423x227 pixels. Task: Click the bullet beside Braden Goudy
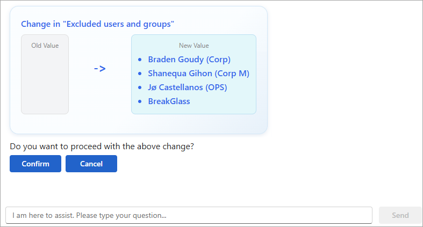click(x=140, y=60)
